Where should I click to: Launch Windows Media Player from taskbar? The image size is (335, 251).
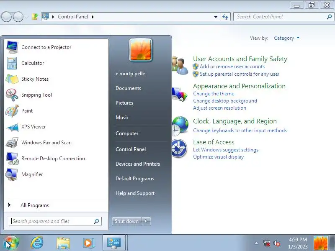pos(88,243)
